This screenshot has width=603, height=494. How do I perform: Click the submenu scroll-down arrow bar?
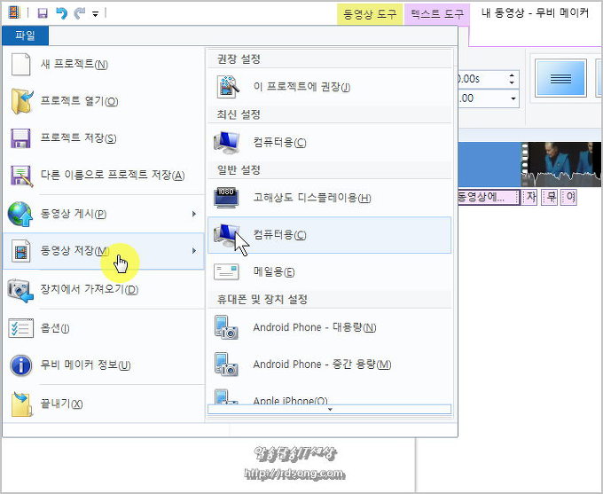tap(330, 410)
